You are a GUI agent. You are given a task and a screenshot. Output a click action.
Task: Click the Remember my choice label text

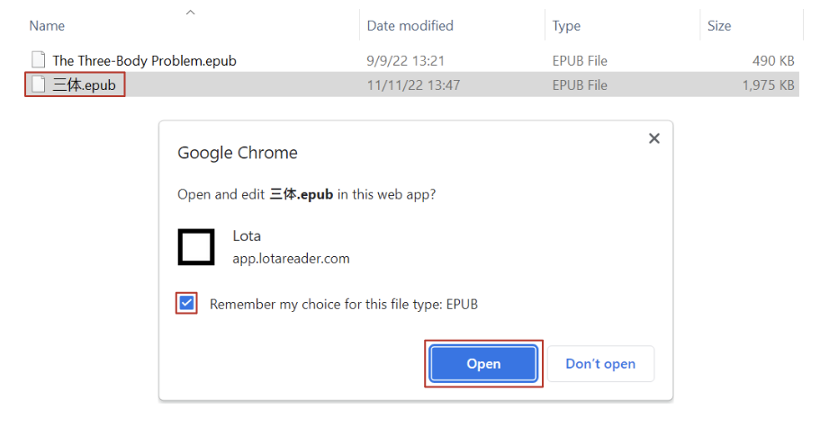pos(343,304)
